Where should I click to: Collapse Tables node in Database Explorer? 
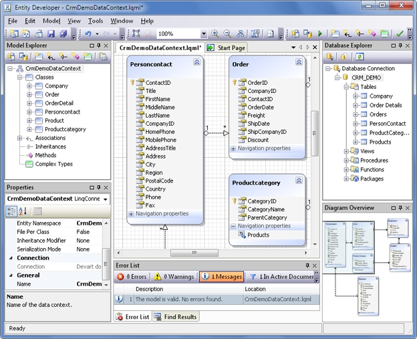point(346,87)
